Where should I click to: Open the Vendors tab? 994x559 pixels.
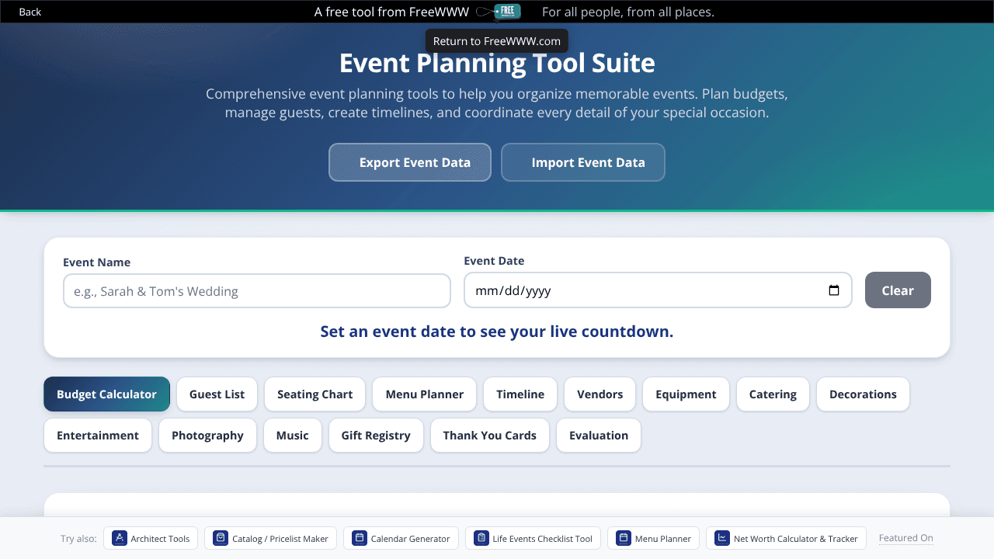tap(600, 394)
